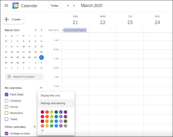Open Settings and sharing
The width and height of the screenshot is (173, 137).
coord(56,103)
